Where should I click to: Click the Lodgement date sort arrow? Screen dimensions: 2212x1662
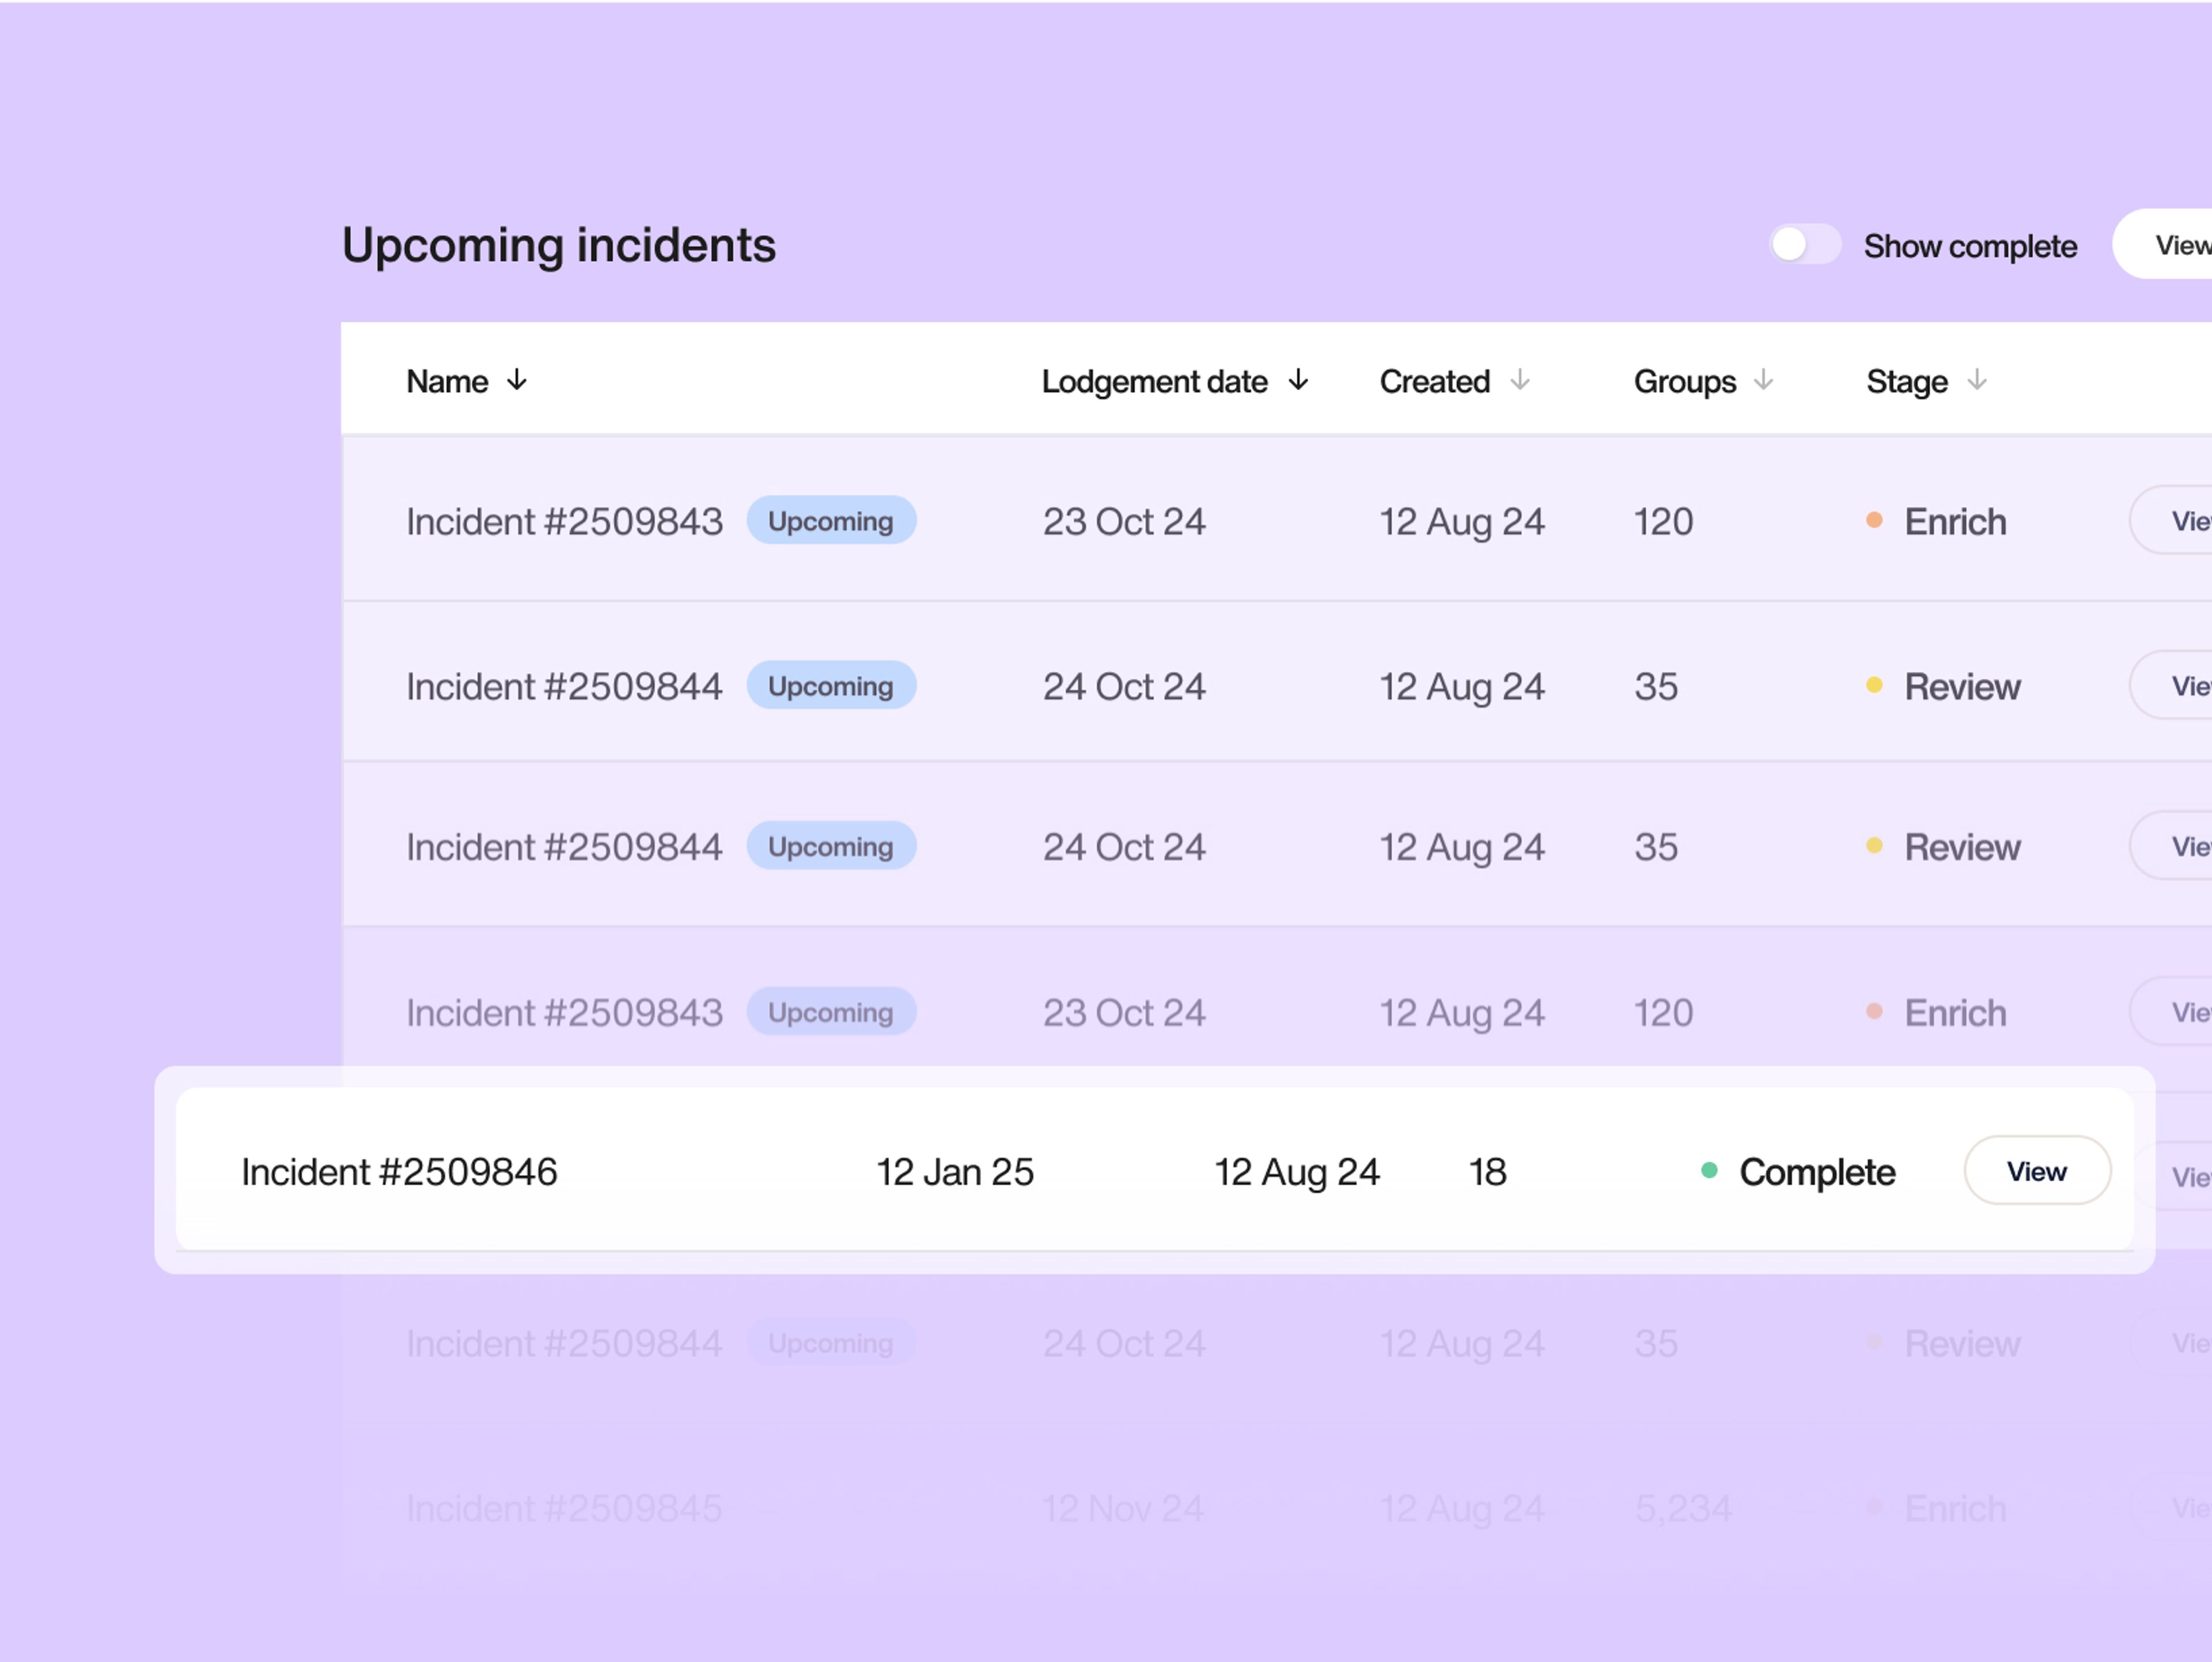(x=1298, y=381)
